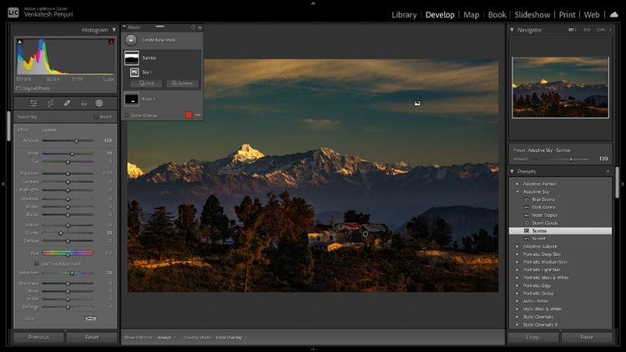The width and height of the screenshot is (626, 352).
Task: Click the Reset button
Action: [x=92, y=337]
